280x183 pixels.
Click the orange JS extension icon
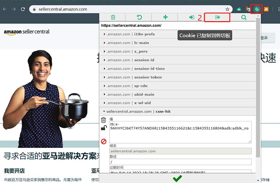point(266,9)
